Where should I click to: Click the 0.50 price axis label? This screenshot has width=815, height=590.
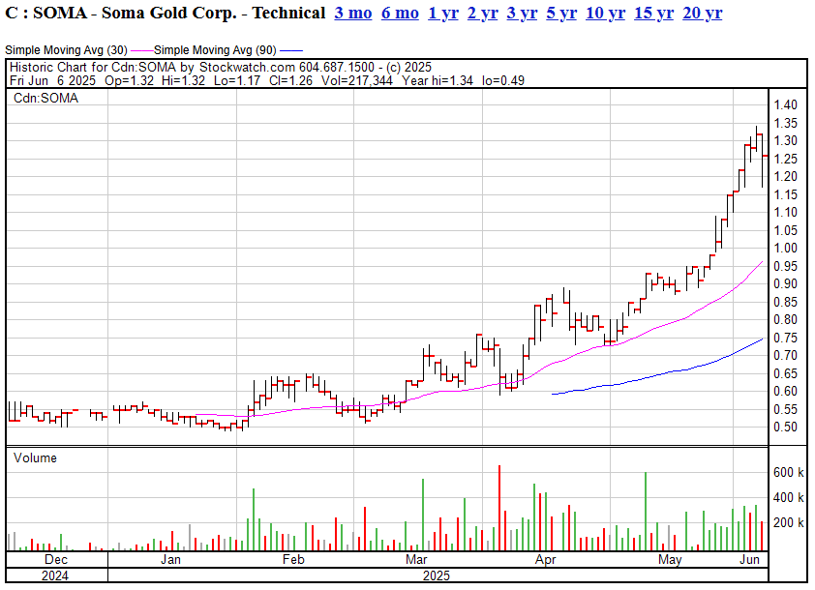(785, 427)
